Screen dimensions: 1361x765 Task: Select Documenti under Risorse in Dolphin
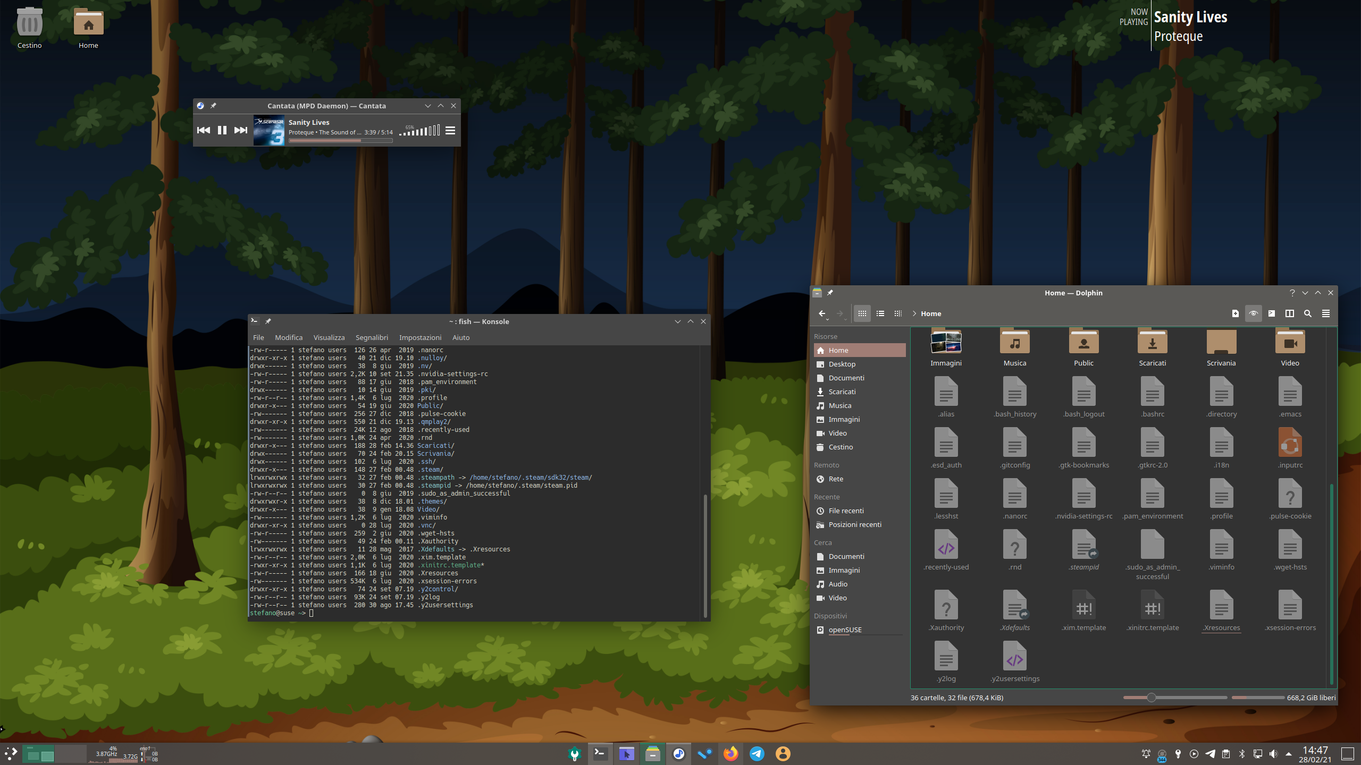860,378
